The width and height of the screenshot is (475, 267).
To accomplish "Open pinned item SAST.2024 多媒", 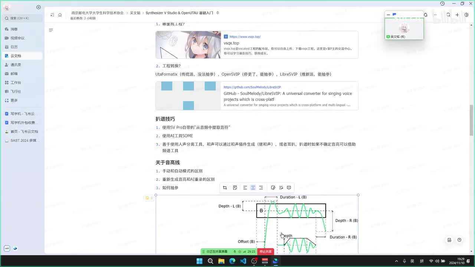I will pyautogui.click(x=22, y=141).
